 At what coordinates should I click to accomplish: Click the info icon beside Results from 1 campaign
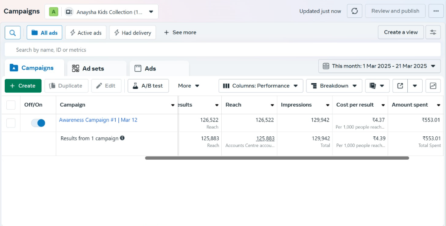point(122,138)
